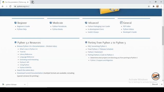Close the Our Documentation tab

tap(28, 2)
